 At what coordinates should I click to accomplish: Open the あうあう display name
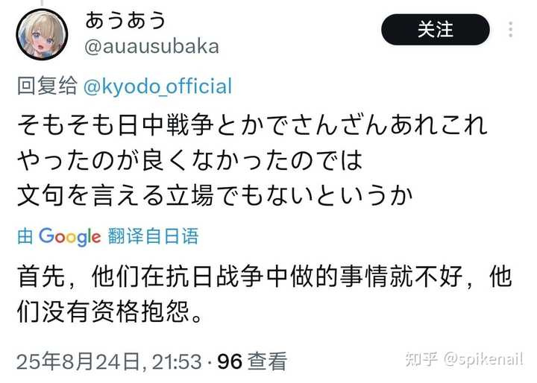coord(126,20)
